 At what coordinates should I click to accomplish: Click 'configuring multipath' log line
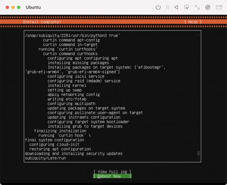[72, 103]
